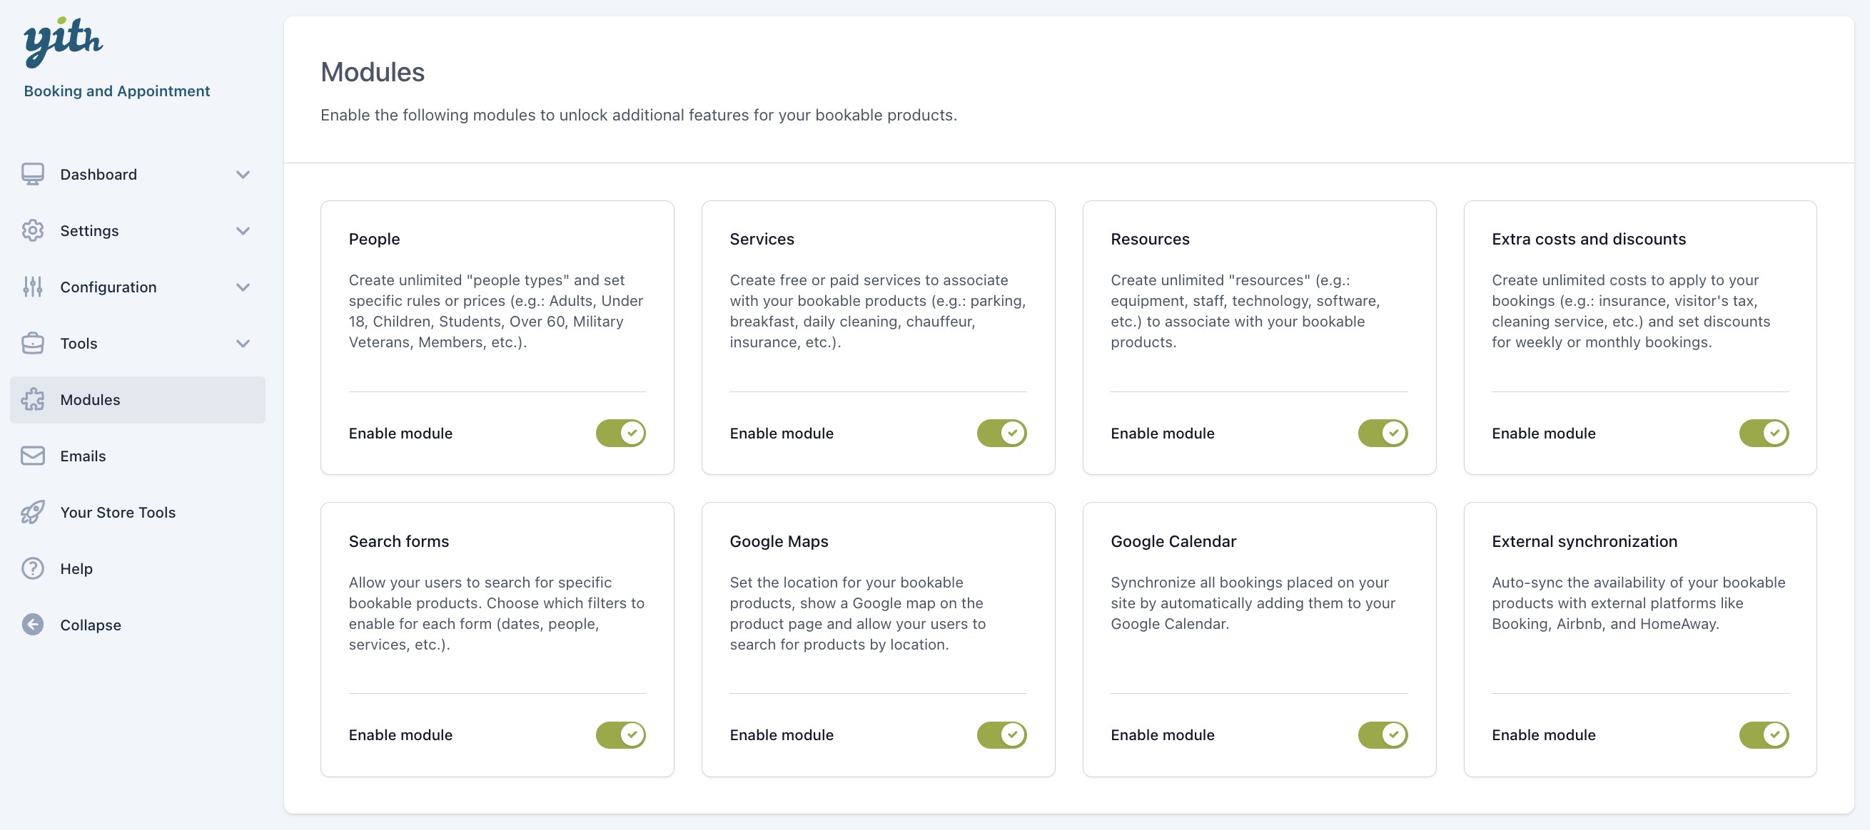Open the Emails menu item

83,456
